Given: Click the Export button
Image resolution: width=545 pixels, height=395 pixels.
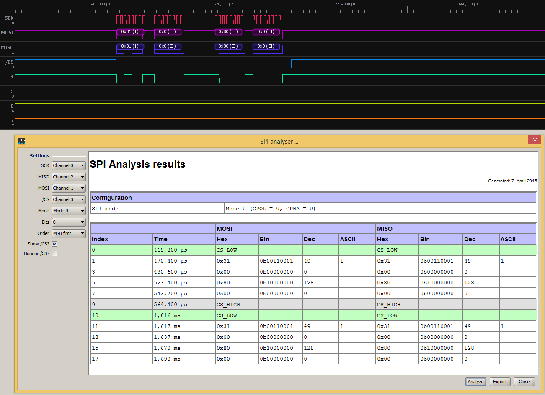Looking at the screenshot, I should [500, 382].
